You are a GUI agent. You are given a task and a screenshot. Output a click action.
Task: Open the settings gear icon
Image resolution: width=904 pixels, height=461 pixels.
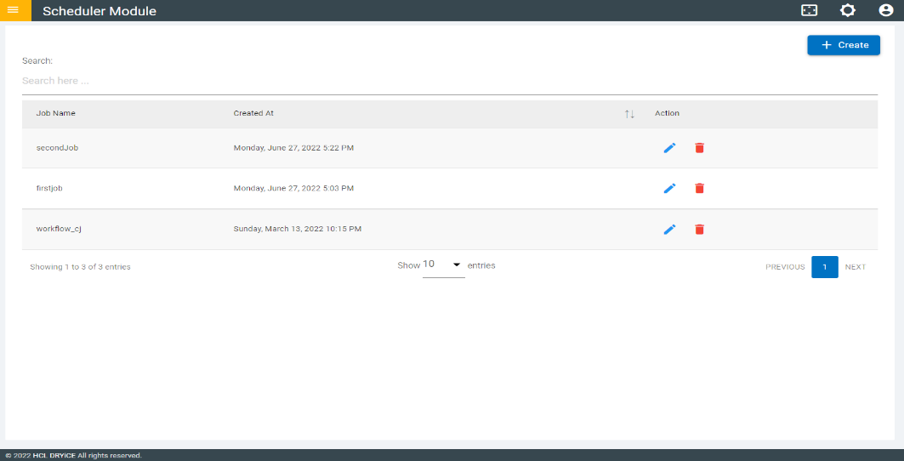(x=848, y=10)
